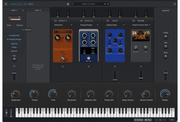The height and width of the screenshot is (122, 180).
Task: Select the Part 1 tab
Action: pyautogui.click(x=14, y=10)
